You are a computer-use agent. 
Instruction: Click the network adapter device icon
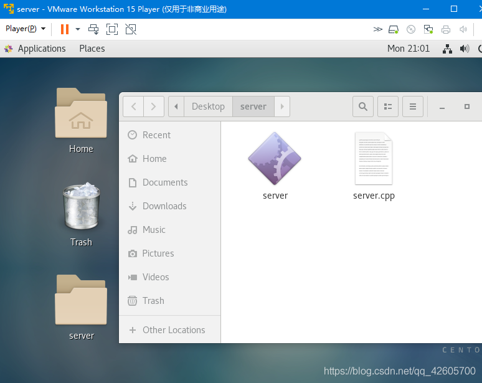(428, 29)
